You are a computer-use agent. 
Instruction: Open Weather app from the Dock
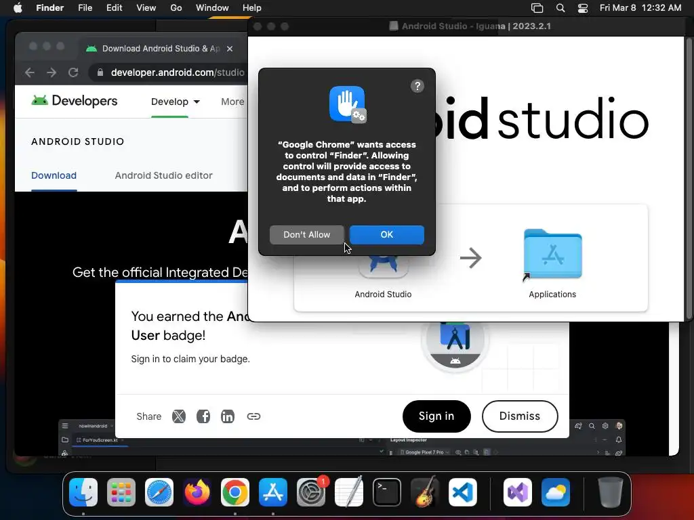[x=556, y=492]
